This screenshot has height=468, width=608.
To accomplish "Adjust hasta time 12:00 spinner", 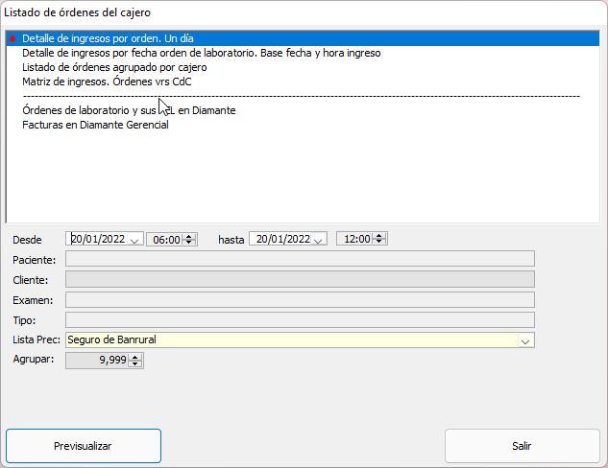I will (379, 240).
